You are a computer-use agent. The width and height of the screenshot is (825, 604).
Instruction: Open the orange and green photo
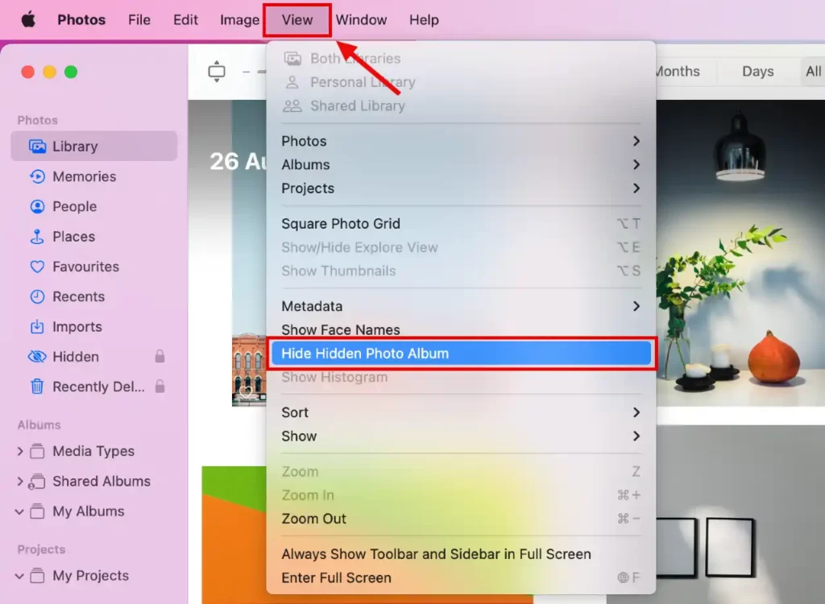click(234, 535)
